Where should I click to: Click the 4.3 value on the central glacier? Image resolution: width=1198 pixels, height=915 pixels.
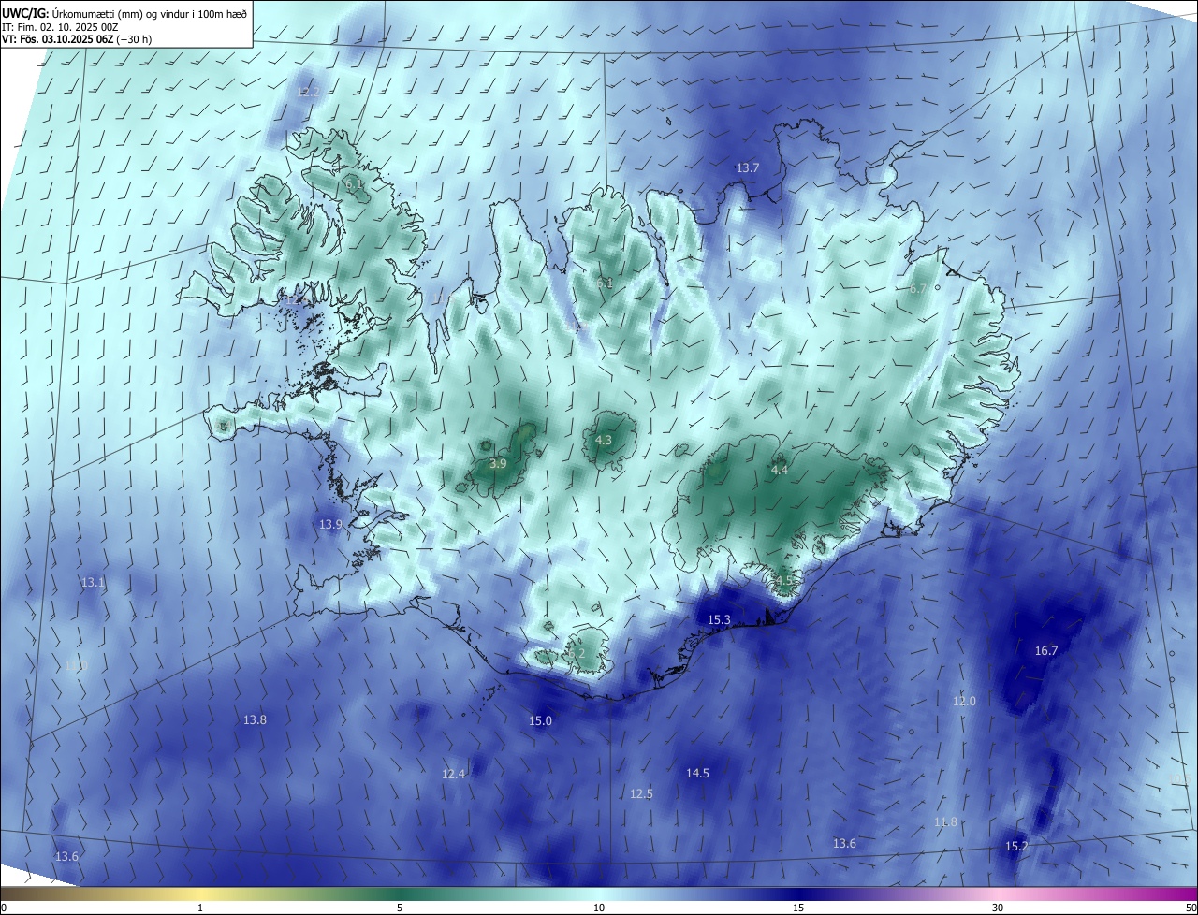coord(604,440)
